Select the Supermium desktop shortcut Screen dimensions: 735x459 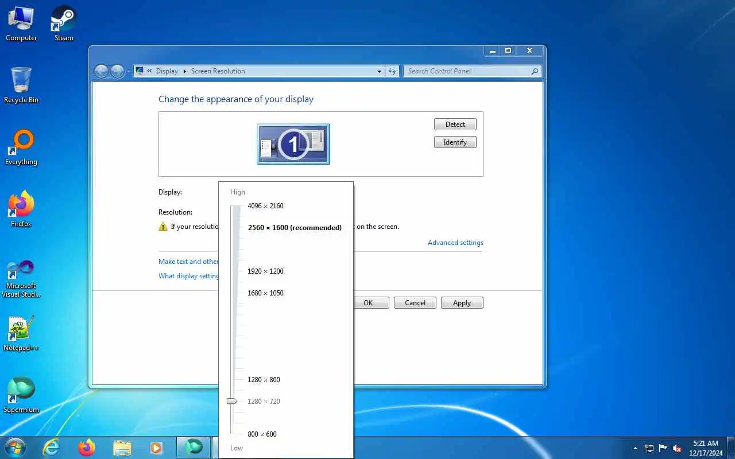pyautogui.click(x=21, y=395)
